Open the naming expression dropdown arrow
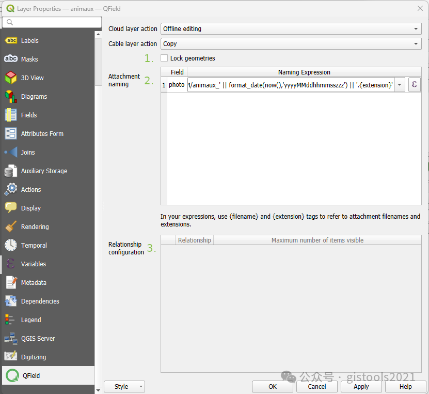Image resolution: width=429 pixels, height=394 pixels. tap(400, 84)
